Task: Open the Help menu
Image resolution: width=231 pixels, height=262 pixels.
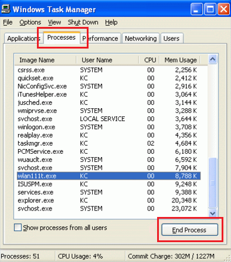Action: point(111,22)
